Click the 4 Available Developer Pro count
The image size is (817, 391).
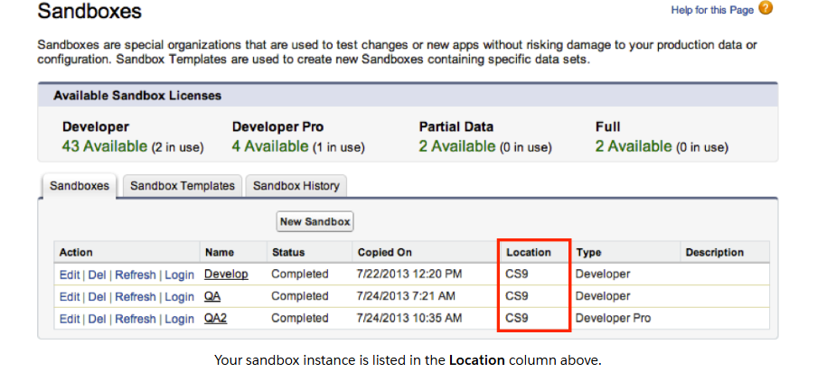(270, 146)
